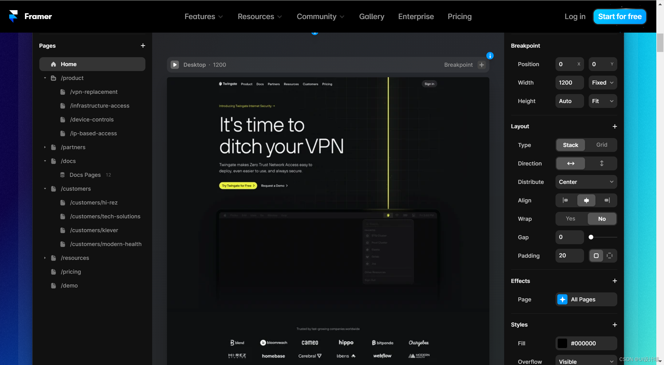This screenshot has height=365, width=664.
Task: Click the /customers/tech-solutions page icon
Action: 63,216
